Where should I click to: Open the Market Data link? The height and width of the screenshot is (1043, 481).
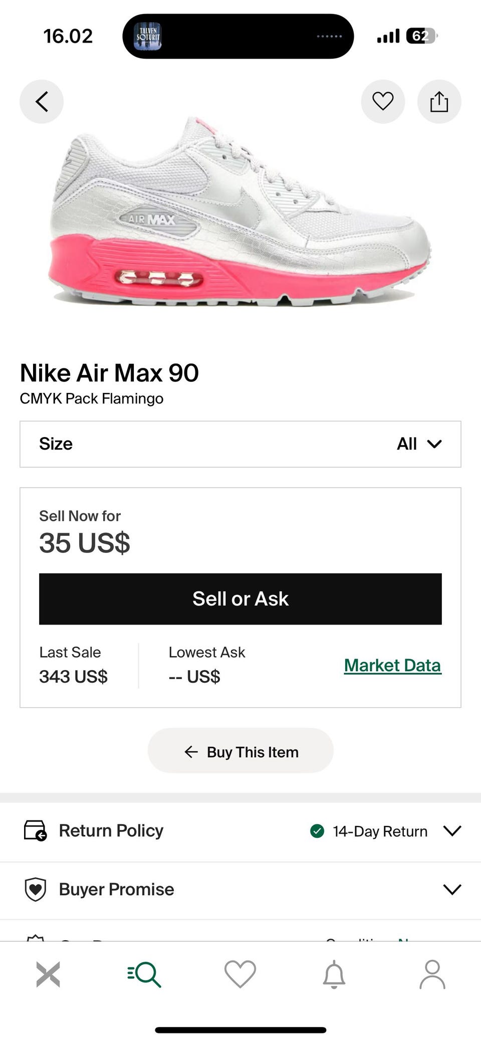(392, 666)
